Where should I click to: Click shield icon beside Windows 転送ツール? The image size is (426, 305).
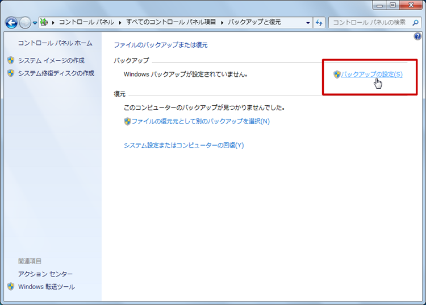point(11,286)
